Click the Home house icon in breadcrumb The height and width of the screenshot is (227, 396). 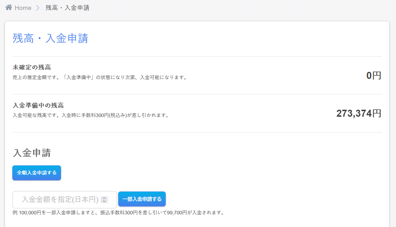[9, 8]
